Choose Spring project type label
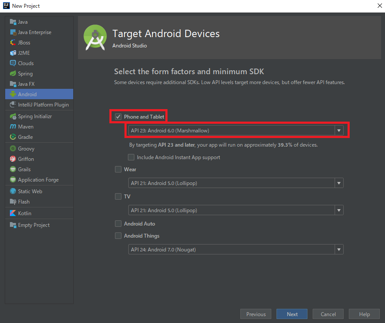 [x=25, y=73]
